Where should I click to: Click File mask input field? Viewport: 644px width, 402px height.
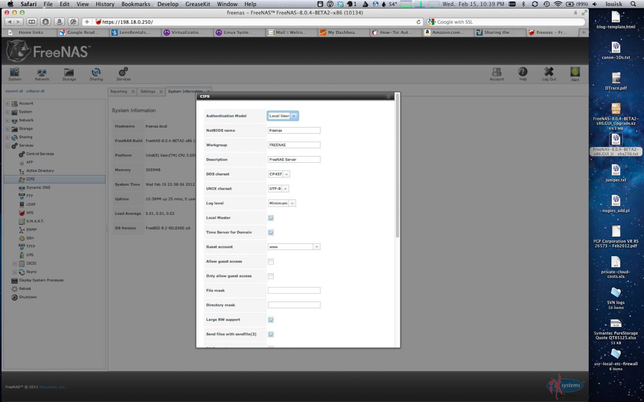pyautogui.click(x=294, y=290)
